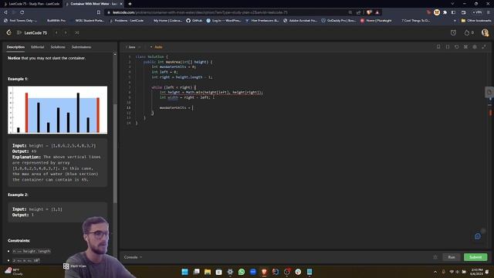This screenshot has height=278, width=494.
Task: Open the Brave Shields icon
Action: point(369,12)
